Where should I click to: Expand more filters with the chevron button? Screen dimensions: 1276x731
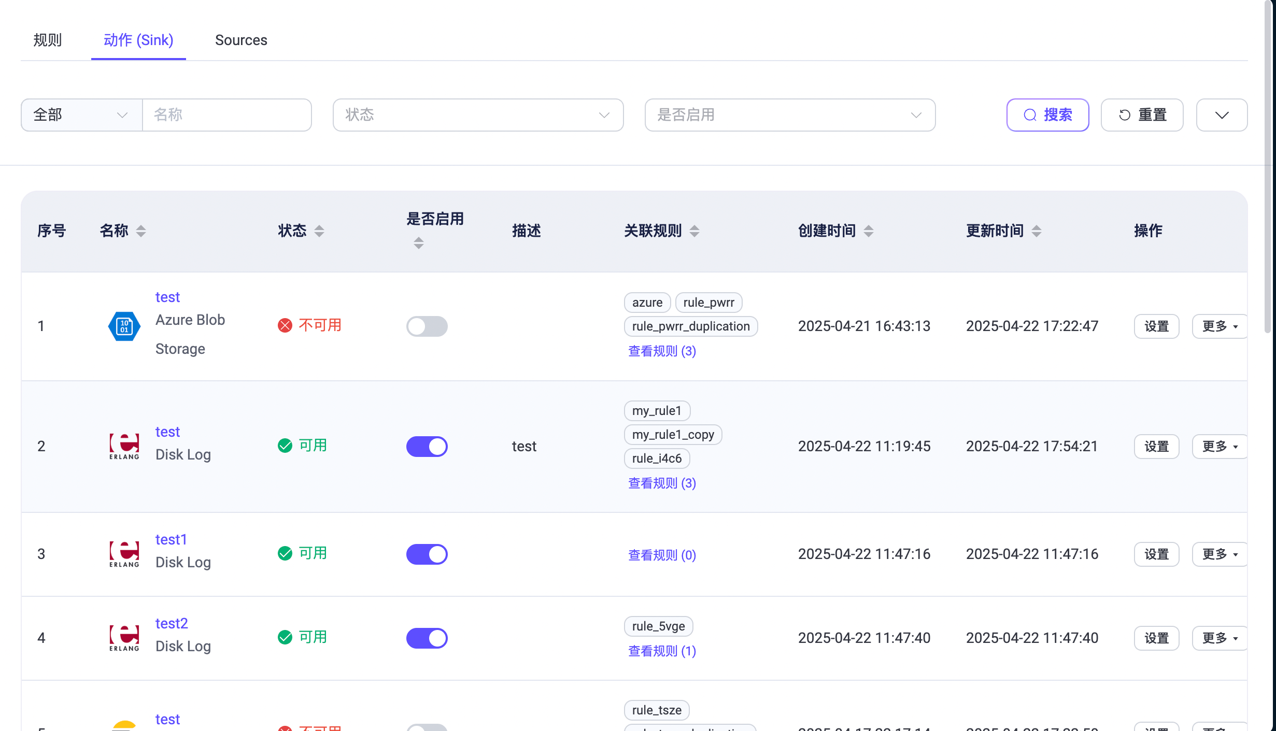click(x=1222, y=115)
